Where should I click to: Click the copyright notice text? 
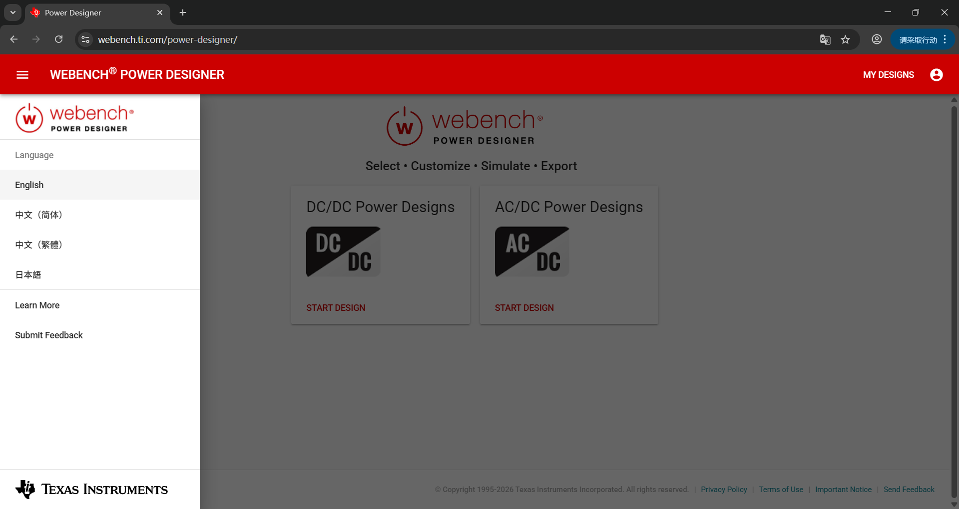(x=562, y=490)
